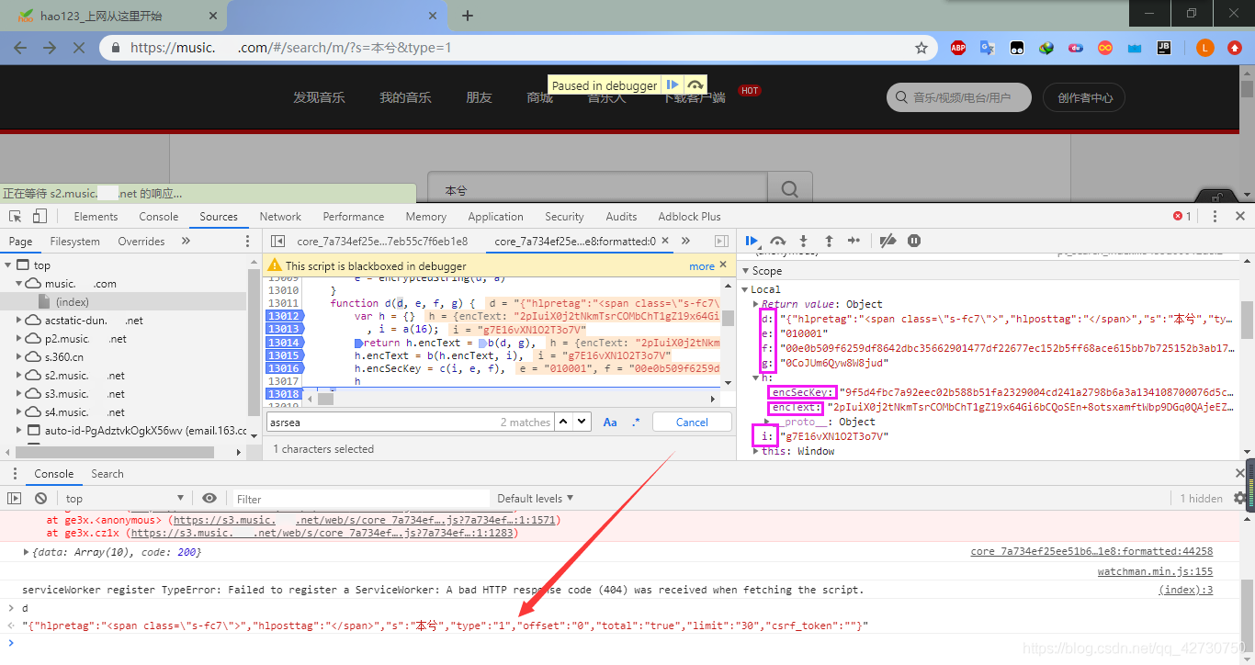Switch to the Network tab
Image resolution: width=1255 pixels, height=665 pixels.
tap(280, 217)
